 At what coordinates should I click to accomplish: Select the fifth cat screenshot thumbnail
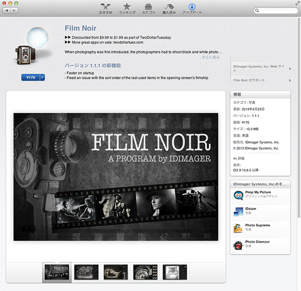click(175, 272)
